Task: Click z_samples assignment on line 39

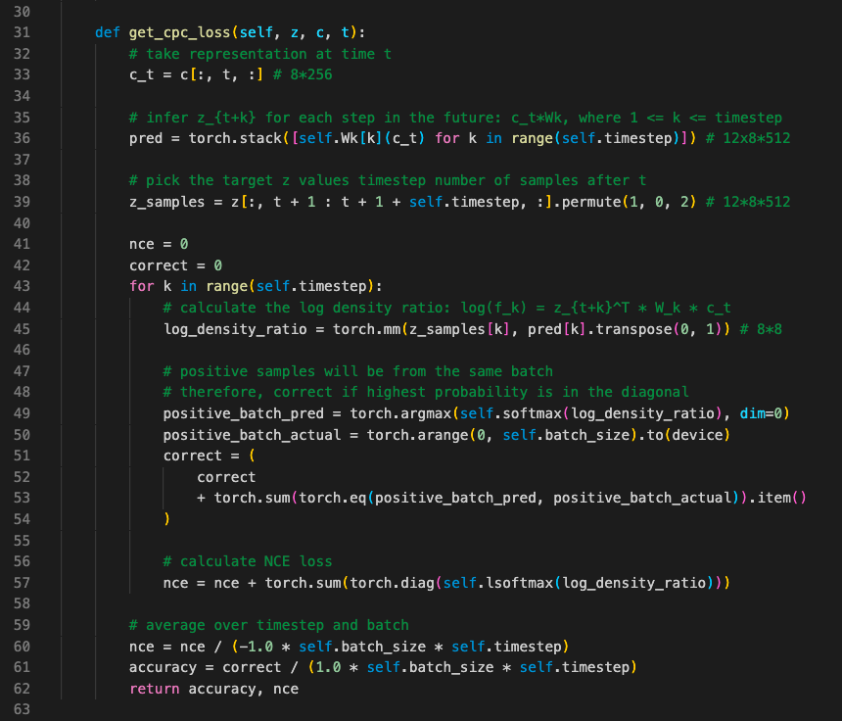Action: 167,202
